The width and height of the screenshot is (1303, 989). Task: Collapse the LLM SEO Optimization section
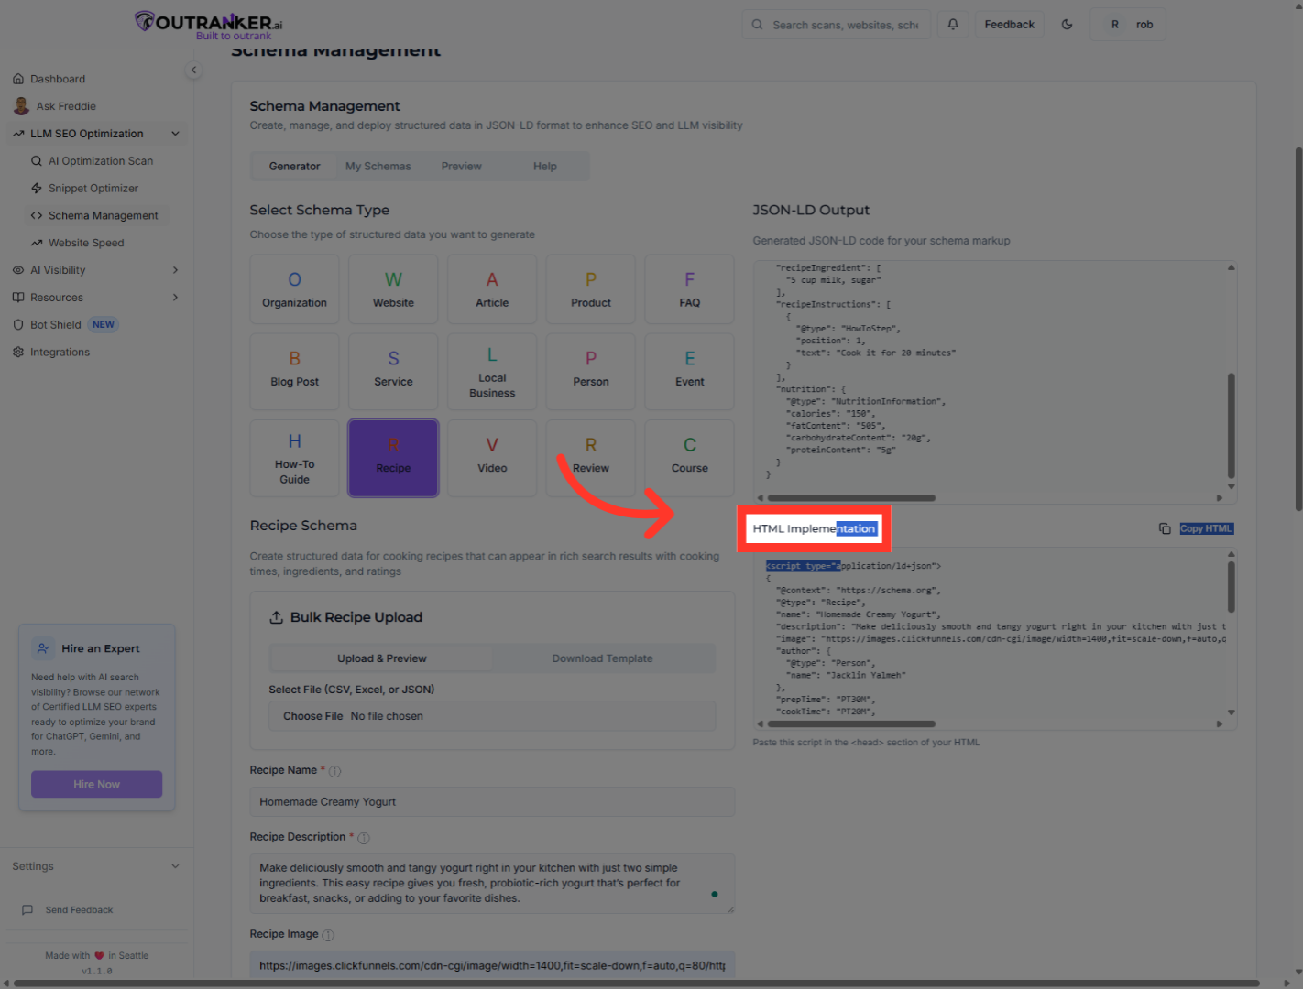coord(175,133)
